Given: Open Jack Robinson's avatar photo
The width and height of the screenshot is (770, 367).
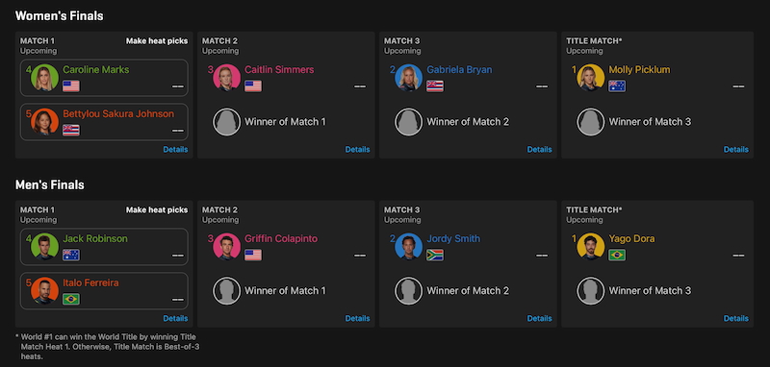Looking at the screenshot, I should pyautogui.click(x=44, y=247).
